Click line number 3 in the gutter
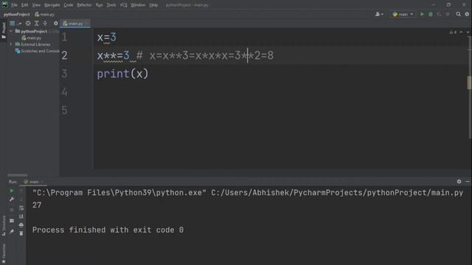The image size is (472, 265). pyautogui.click(x=64, y=74)
